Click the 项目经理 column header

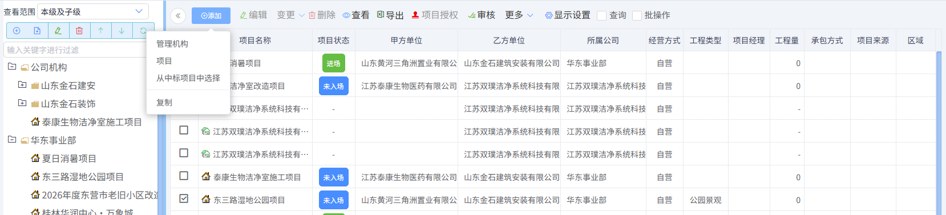pos(749,40)
